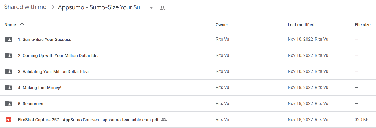This screenshot has width=376, height=128.
Task: Select the FireShot Capture 257 PDF file name
Action: [88, 120]
